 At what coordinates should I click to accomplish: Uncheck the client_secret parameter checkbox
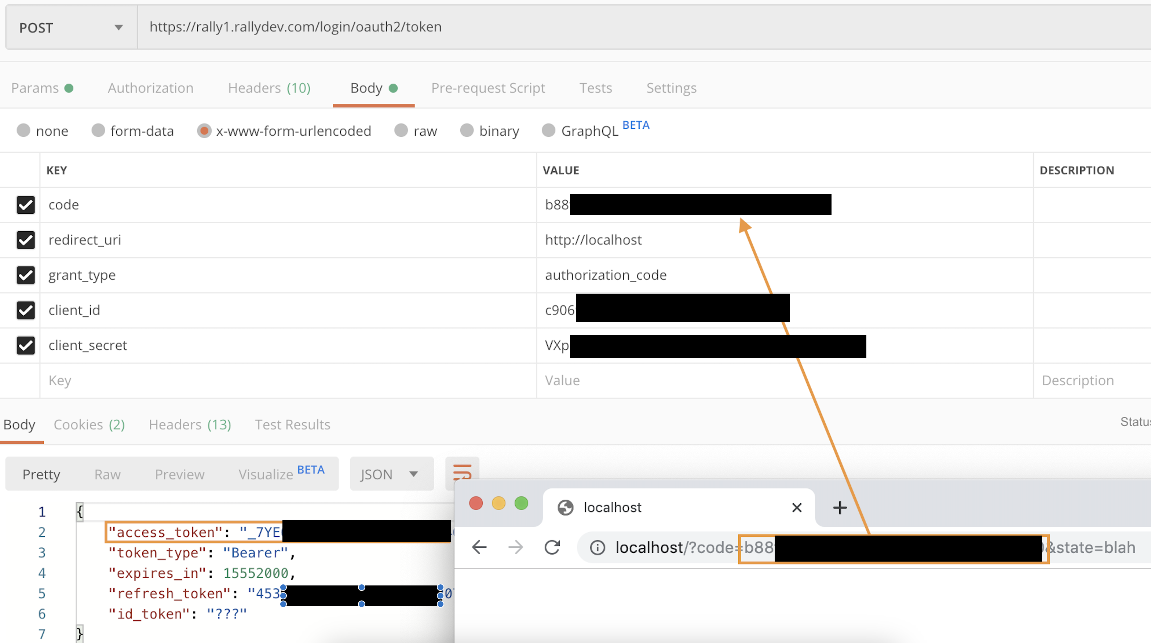[x=25, y=345]
